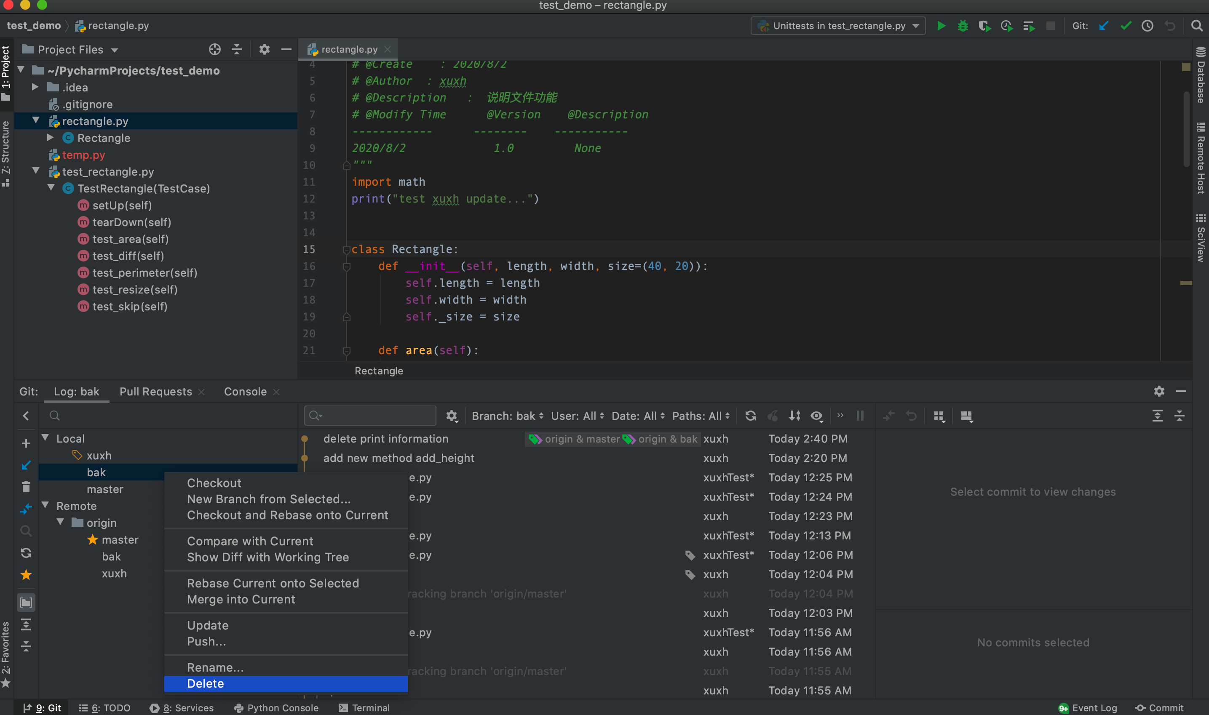This screenshot has height=715, width=1209.
Task: Open the 8: Services tool window
Action: tap(182, 707)
